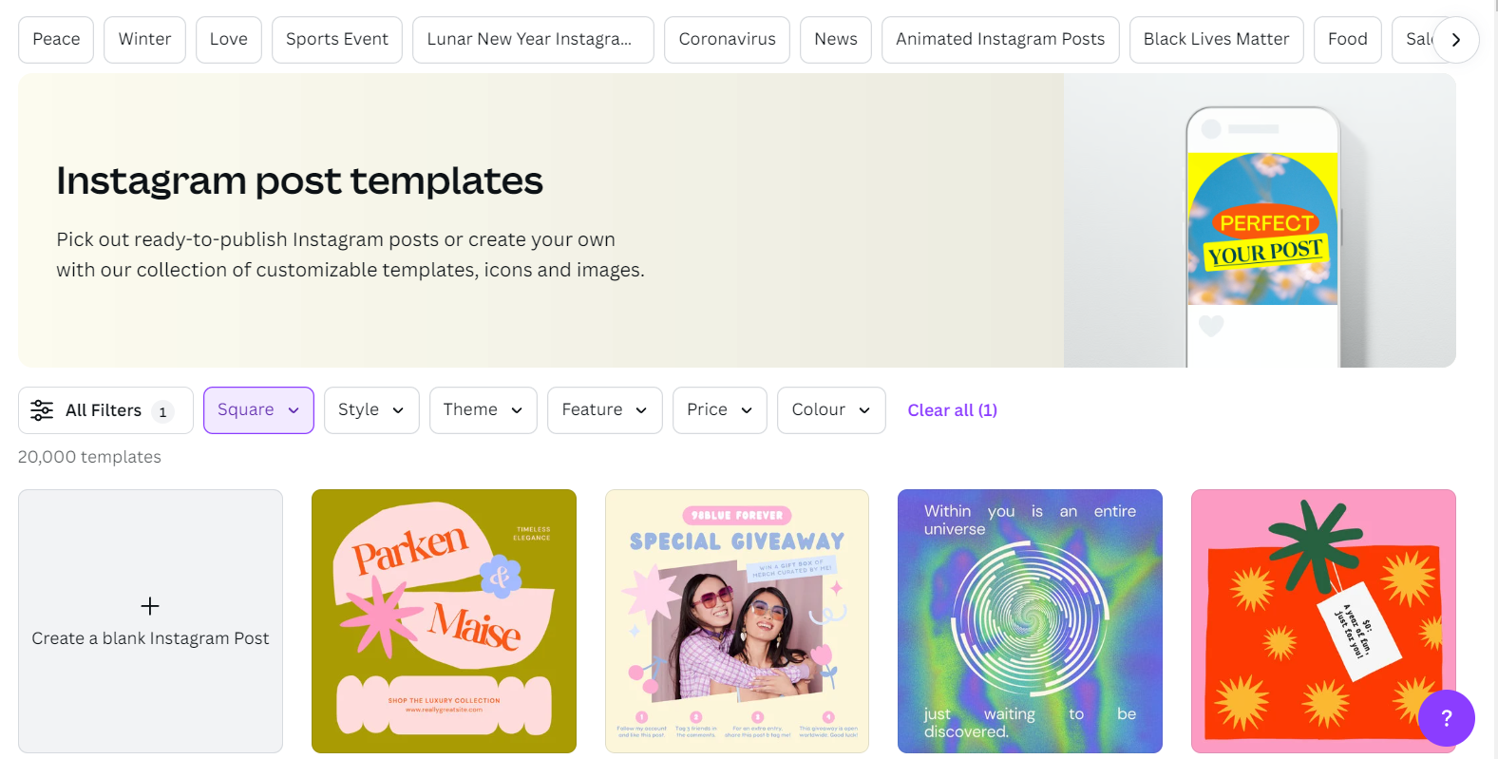1498x759 pixels.
Task: Click the filter count badge showing 1
Action: [x=162, y=411]
